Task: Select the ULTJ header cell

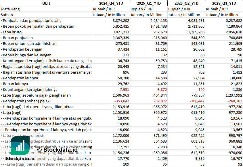Action: (x=46, y=3)
